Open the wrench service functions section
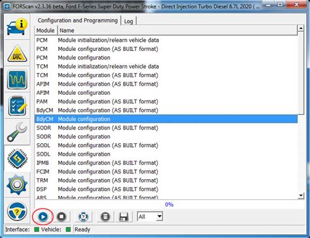Viewport: 310px width, 238px height. pyautogui.click(x=17, y=132)
